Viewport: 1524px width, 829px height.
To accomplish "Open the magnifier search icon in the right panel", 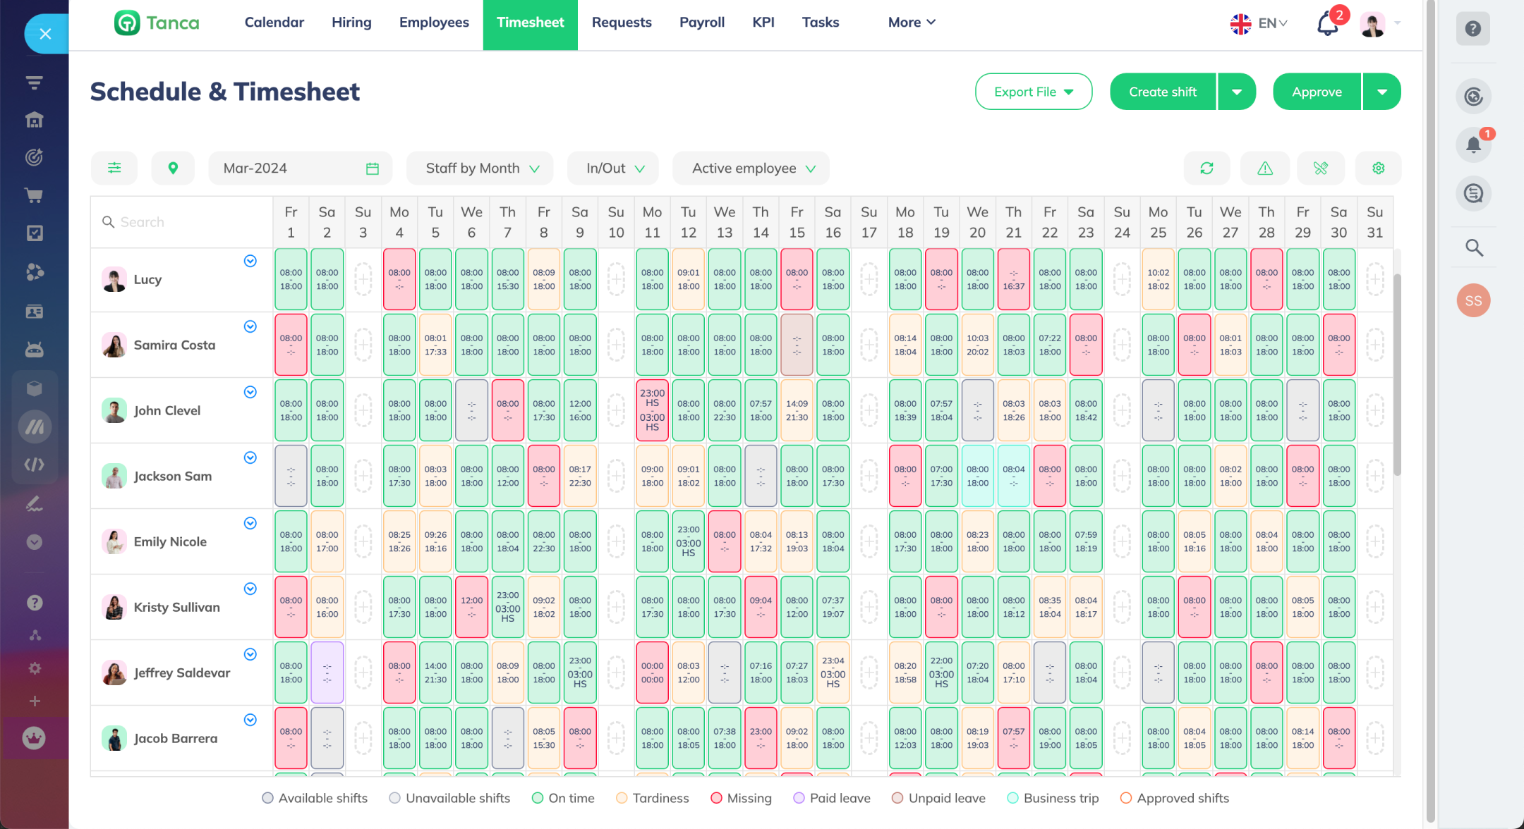I will point(1473,247).
